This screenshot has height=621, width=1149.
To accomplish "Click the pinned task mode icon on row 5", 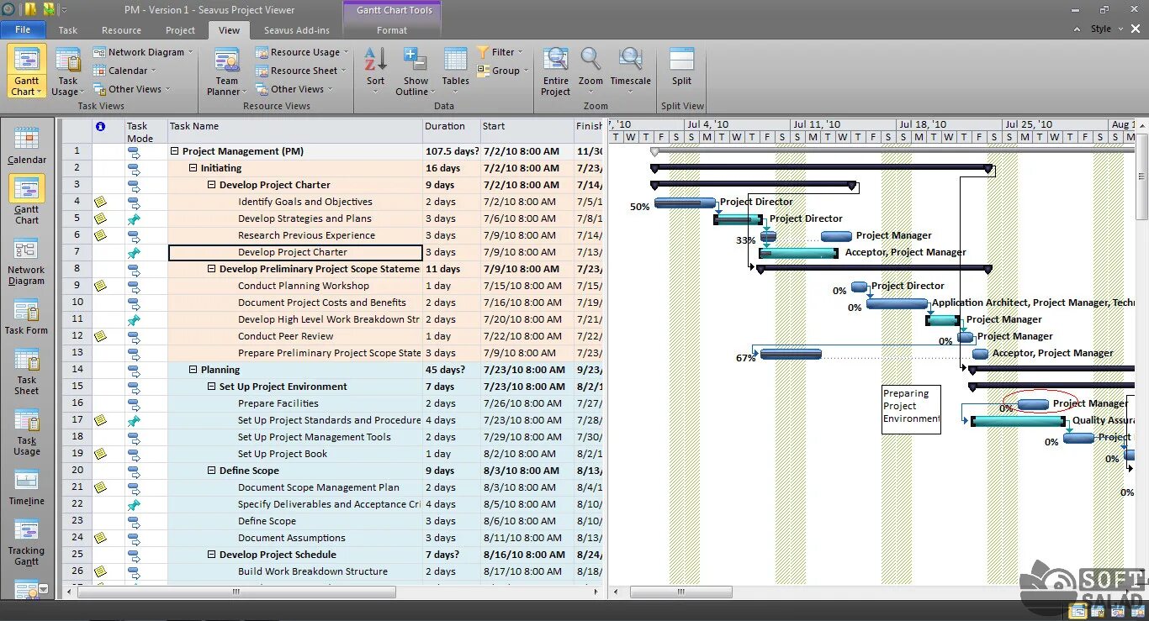I will (134, 218).
